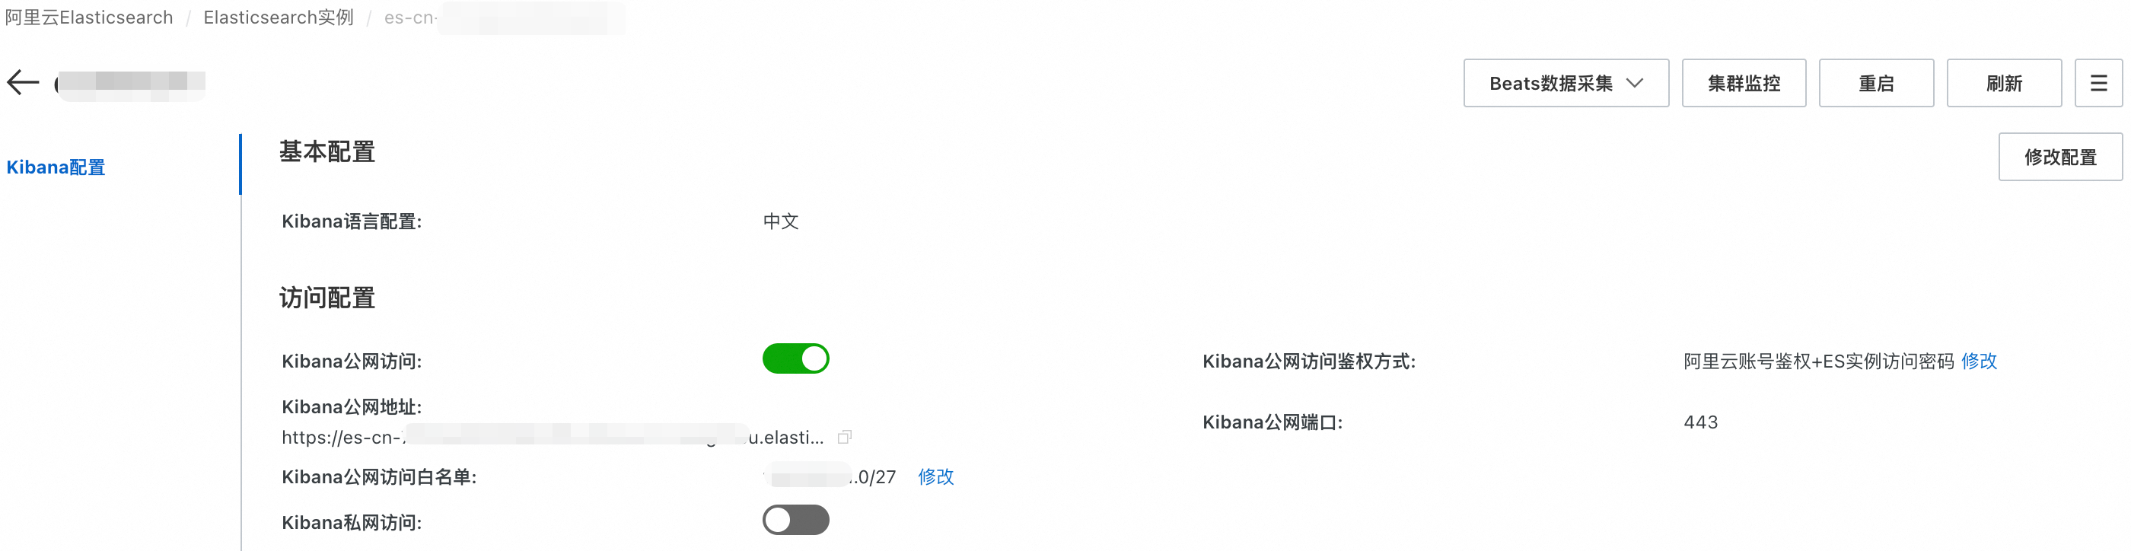Screen dimensions: 2131x551
Task: Click the 刷新 button
Action: [x=2004, y=83]
